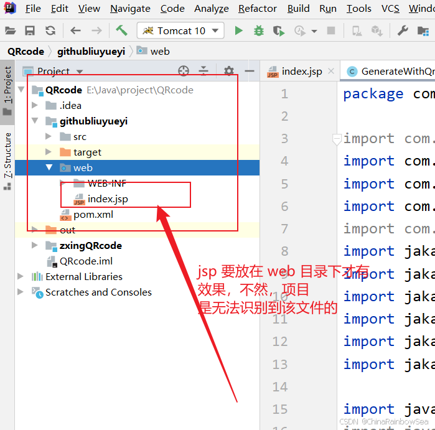This screenshot has width=435, height=430.
Task: Collapse the web folder tree node
Action: pos(49,167)
